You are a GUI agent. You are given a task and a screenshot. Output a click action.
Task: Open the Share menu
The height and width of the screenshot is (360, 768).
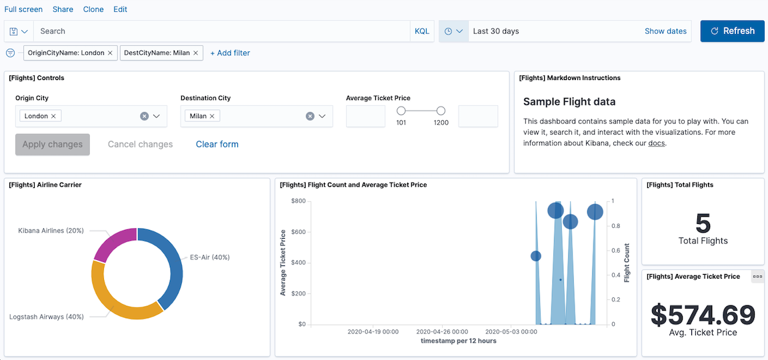(x=63, y=9)
